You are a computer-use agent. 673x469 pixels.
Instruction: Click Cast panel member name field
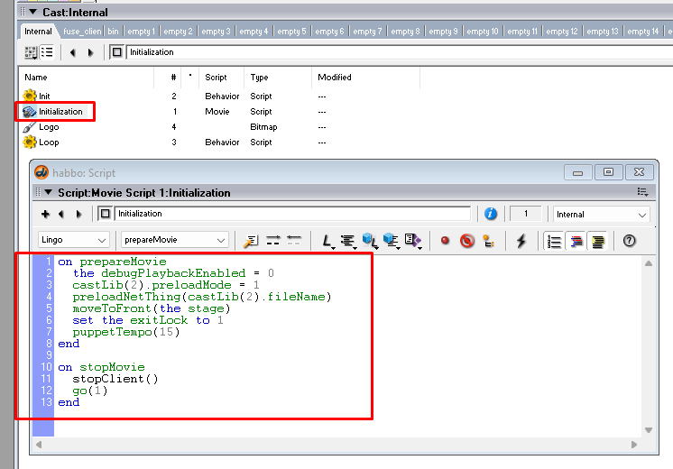coord(399,52)
